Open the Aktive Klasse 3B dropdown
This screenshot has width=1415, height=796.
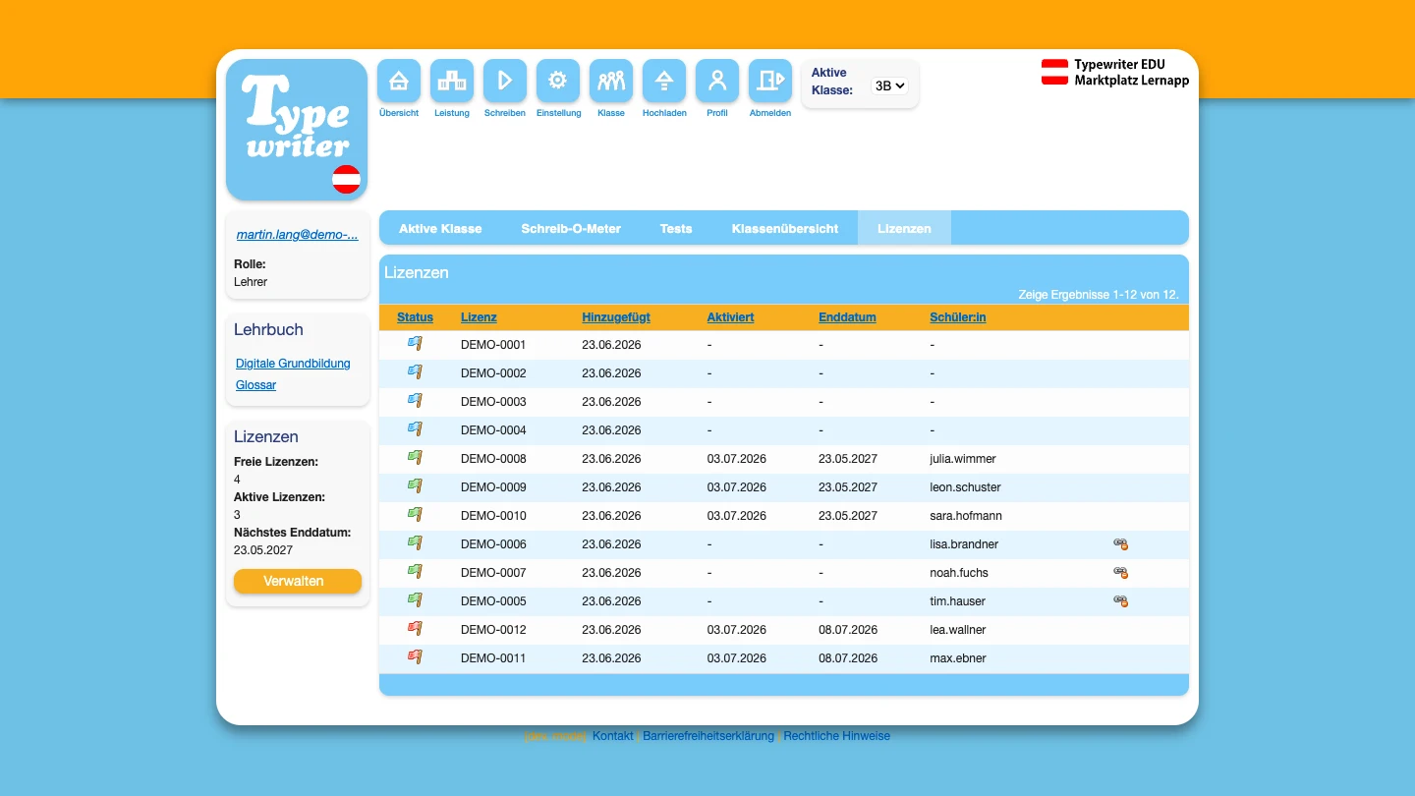click(x=889, y=85)
